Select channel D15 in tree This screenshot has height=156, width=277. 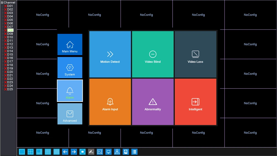click(x=10, y=54)
